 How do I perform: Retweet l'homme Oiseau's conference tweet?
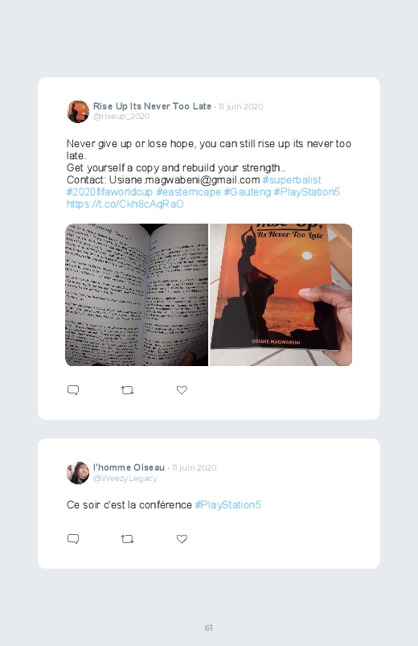pyautogui.click(x=127, y=538)
